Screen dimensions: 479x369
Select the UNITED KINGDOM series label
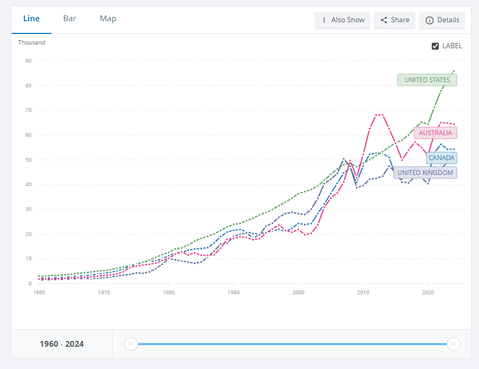click(x=425, y=173)
